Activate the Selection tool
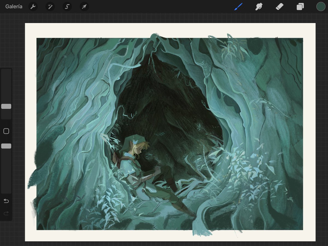328x246 pixels. point(67,6)
